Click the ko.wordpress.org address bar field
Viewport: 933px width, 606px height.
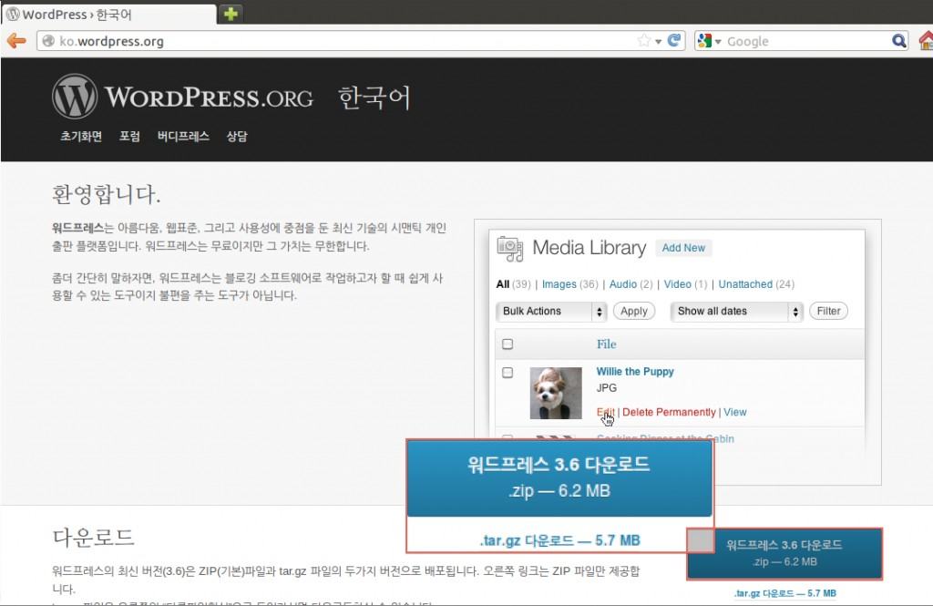click(337, 41)
